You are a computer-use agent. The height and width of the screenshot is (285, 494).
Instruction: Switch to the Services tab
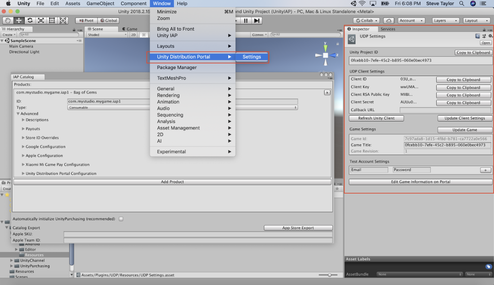(x=387, y=29)
